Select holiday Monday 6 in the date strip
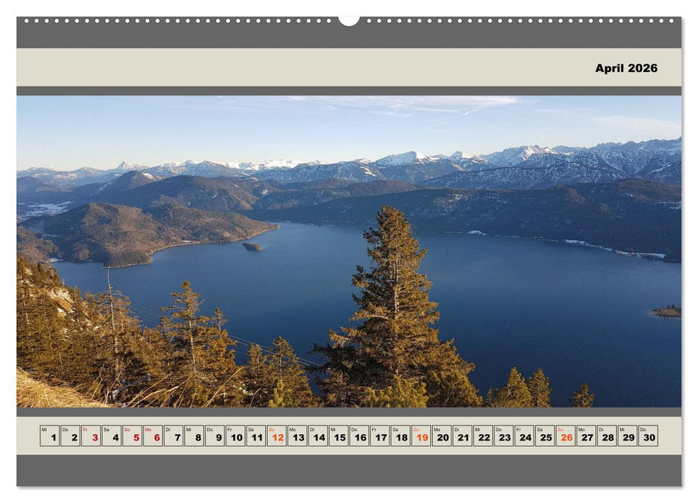The image size is (698, 503). coord(152,436)
